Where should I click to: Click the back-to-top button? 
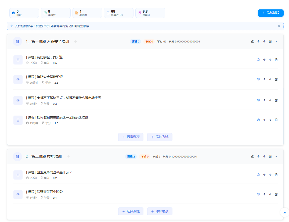click(284, 212)
